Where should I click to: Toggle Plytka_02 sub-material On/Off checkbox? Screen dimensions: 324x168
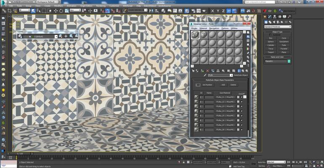(242, 102)
